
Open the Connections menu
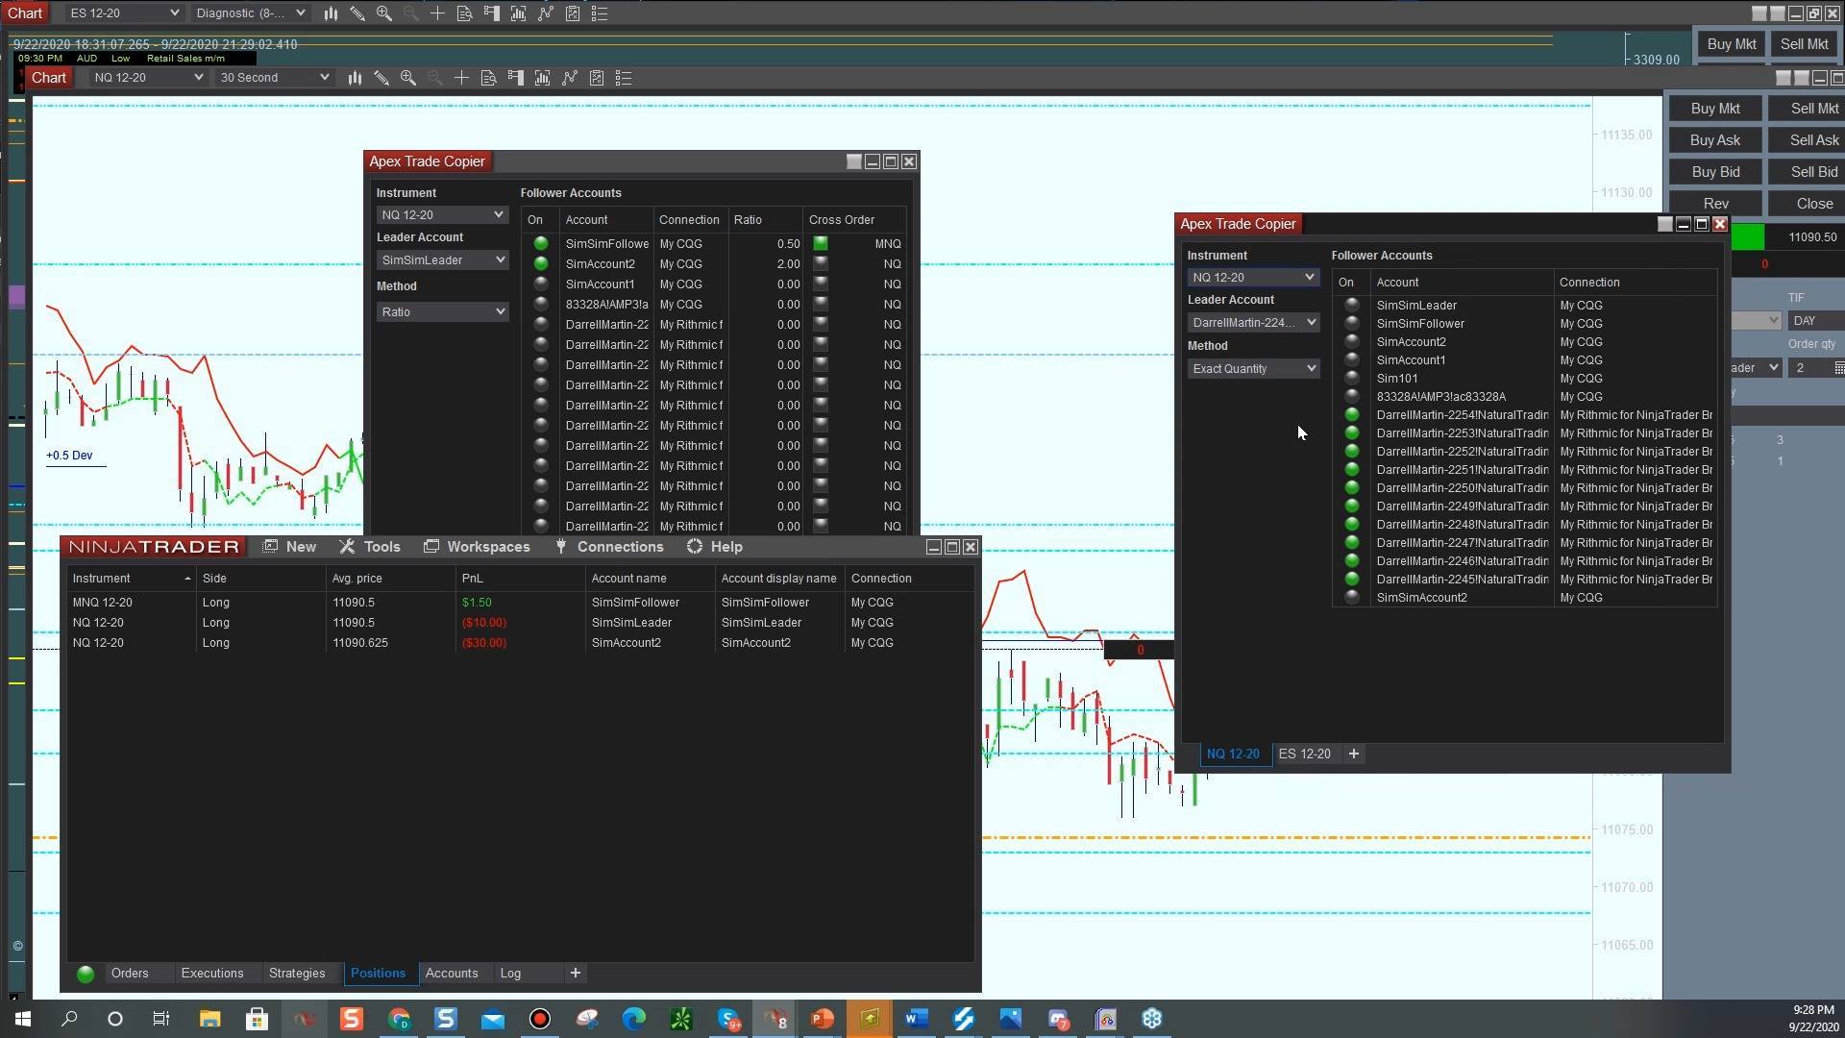[x=609, y=547]
